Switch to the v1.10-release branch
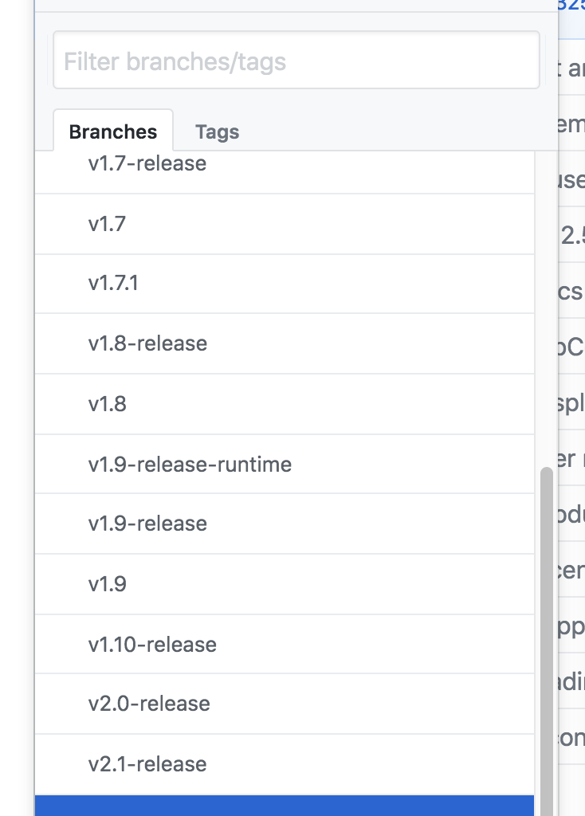Viewport: 585px width, 816px height. coord(152,644)
